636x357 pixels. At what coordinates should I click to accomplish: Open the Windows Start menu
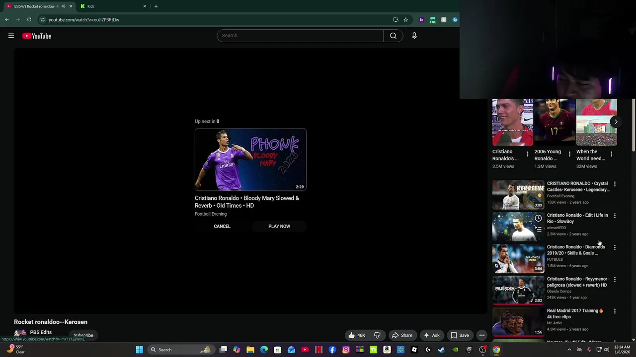click(x=140, y=350)
